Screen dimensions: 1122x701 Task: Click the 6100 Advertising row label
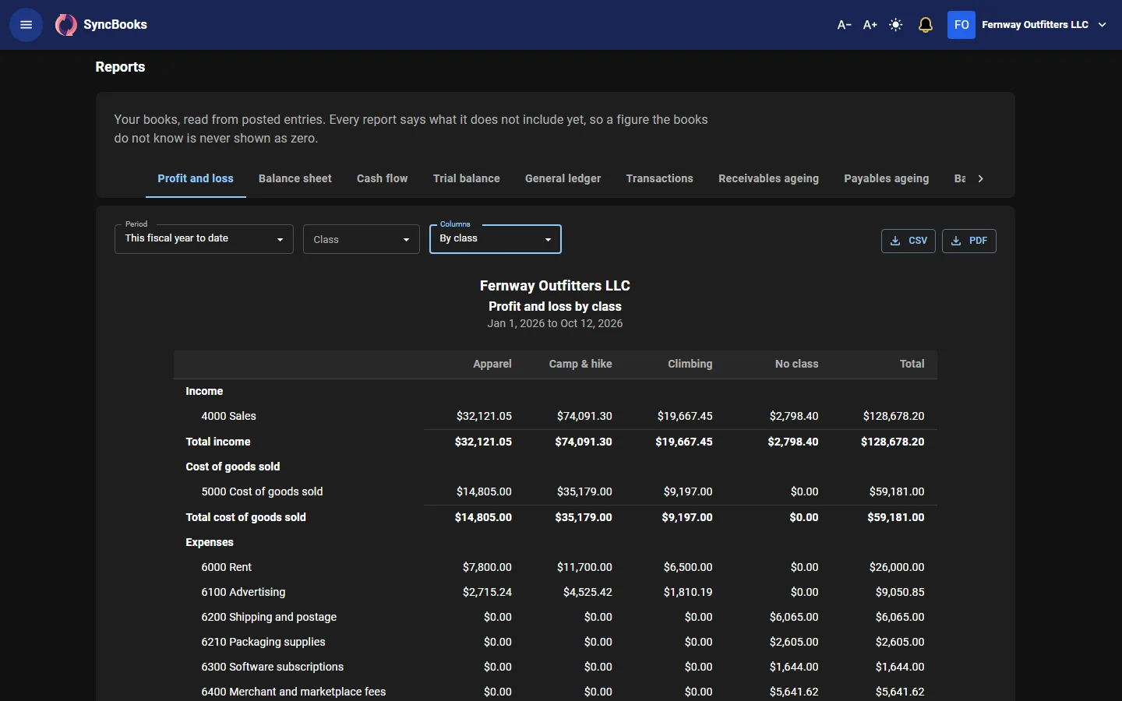pos(243,592)
